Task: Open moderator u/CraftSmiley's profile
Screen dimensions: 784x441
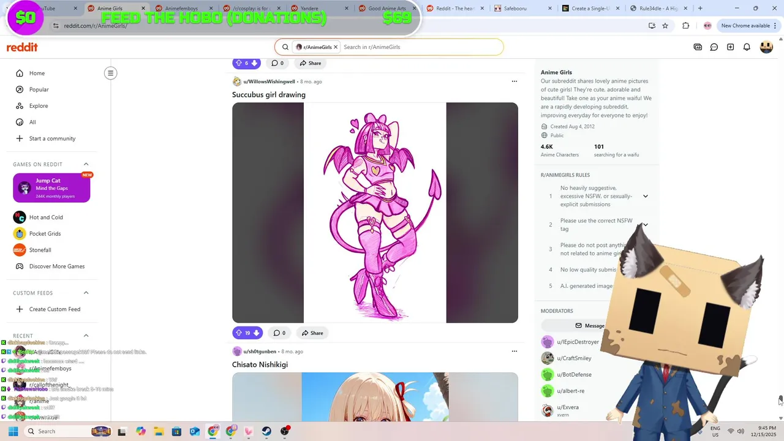Action: 574,358
